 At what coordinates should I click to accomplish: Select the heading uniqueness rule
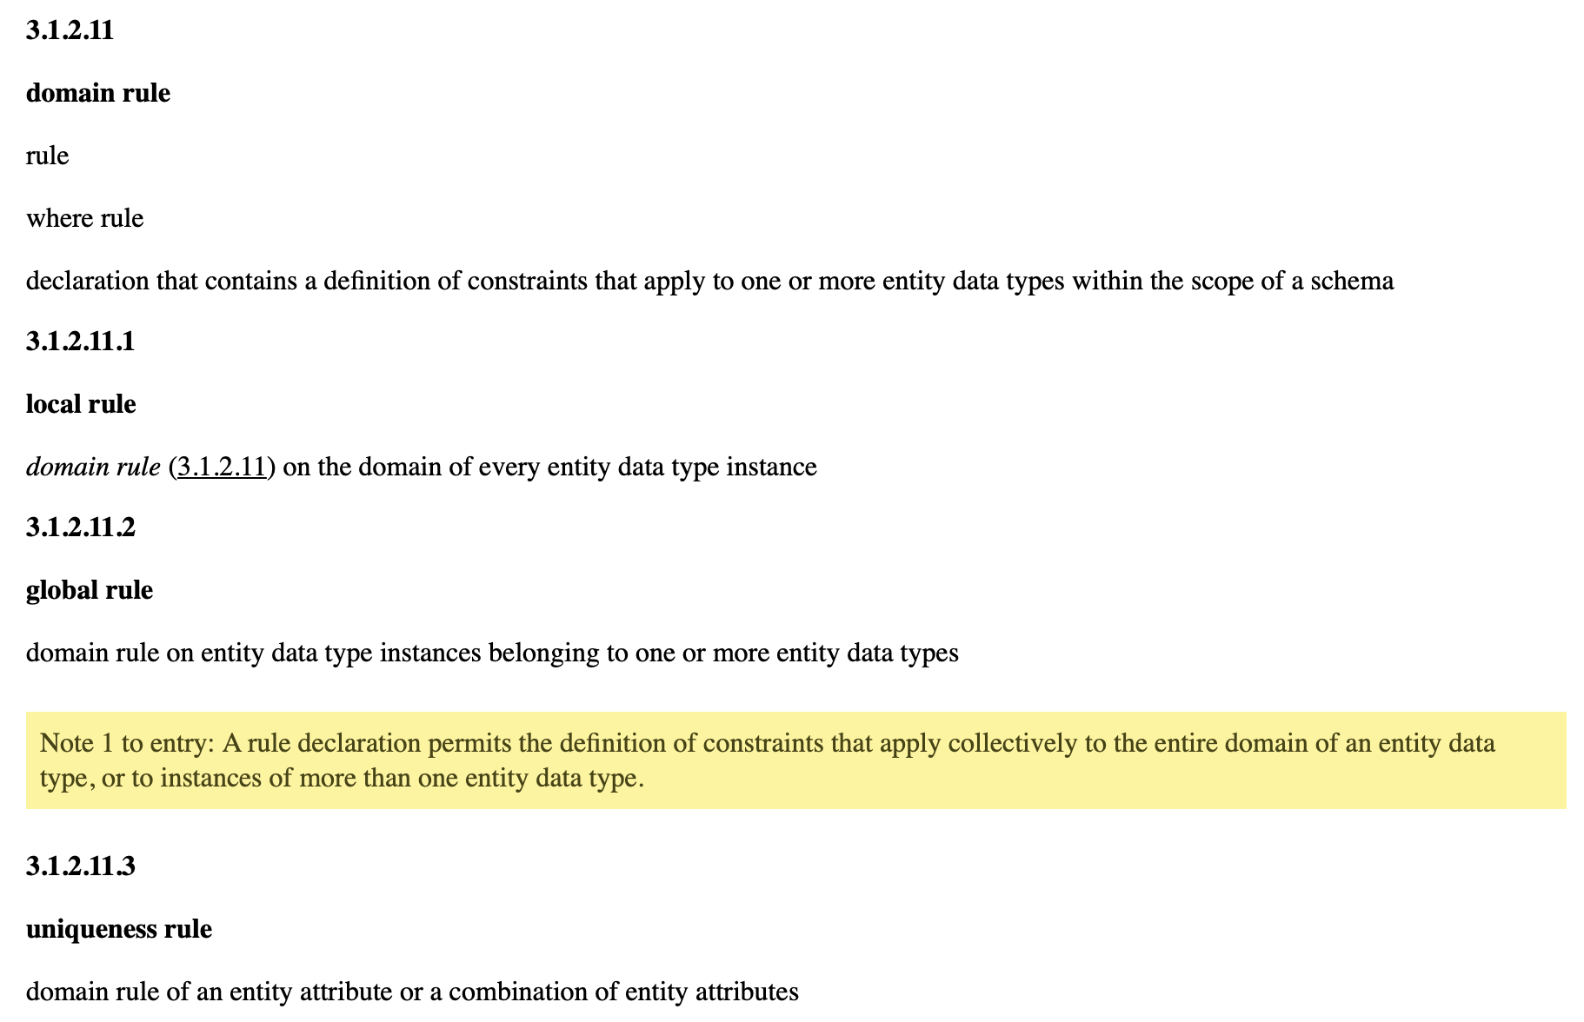(x=118, y=929)
